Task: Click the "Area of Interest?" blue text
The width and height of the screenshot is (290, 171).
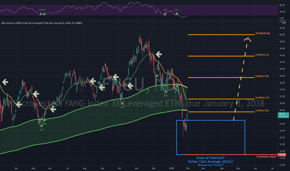Action: click(210, 158)
